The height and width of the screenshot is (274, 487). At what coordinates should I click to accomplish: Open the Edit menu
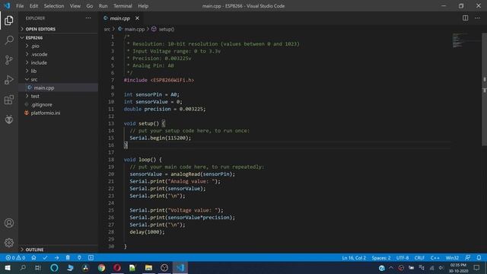pos(33,6)
